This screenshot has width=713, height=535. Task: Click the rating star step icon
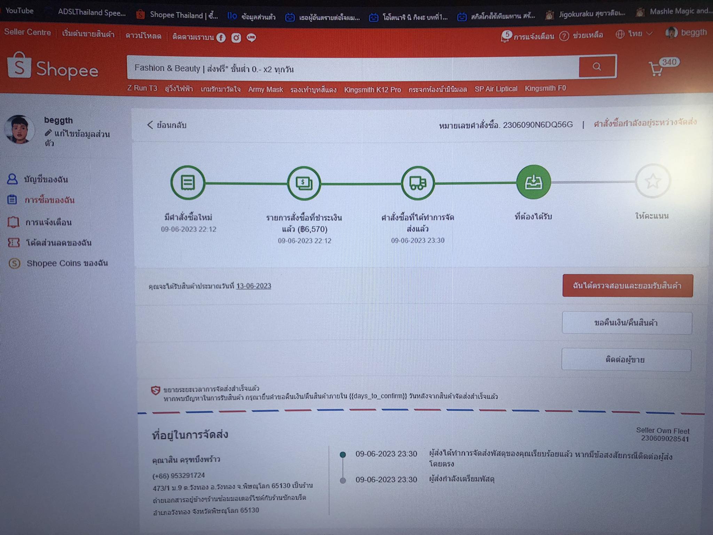click(653, 181)
